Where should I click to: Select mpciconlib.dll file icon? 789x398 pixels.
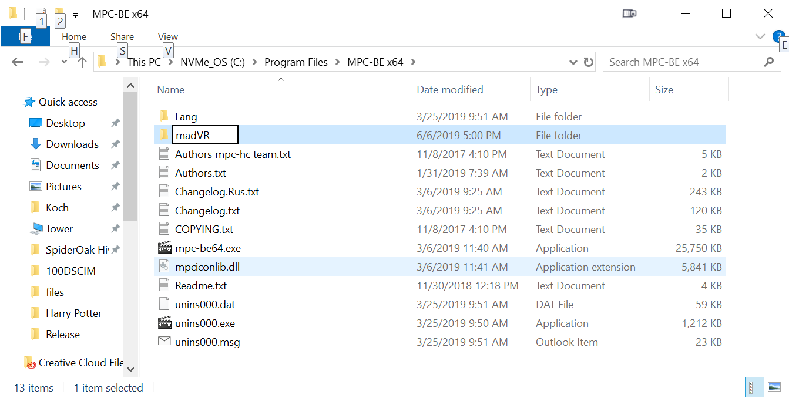[x=164, y=267]
